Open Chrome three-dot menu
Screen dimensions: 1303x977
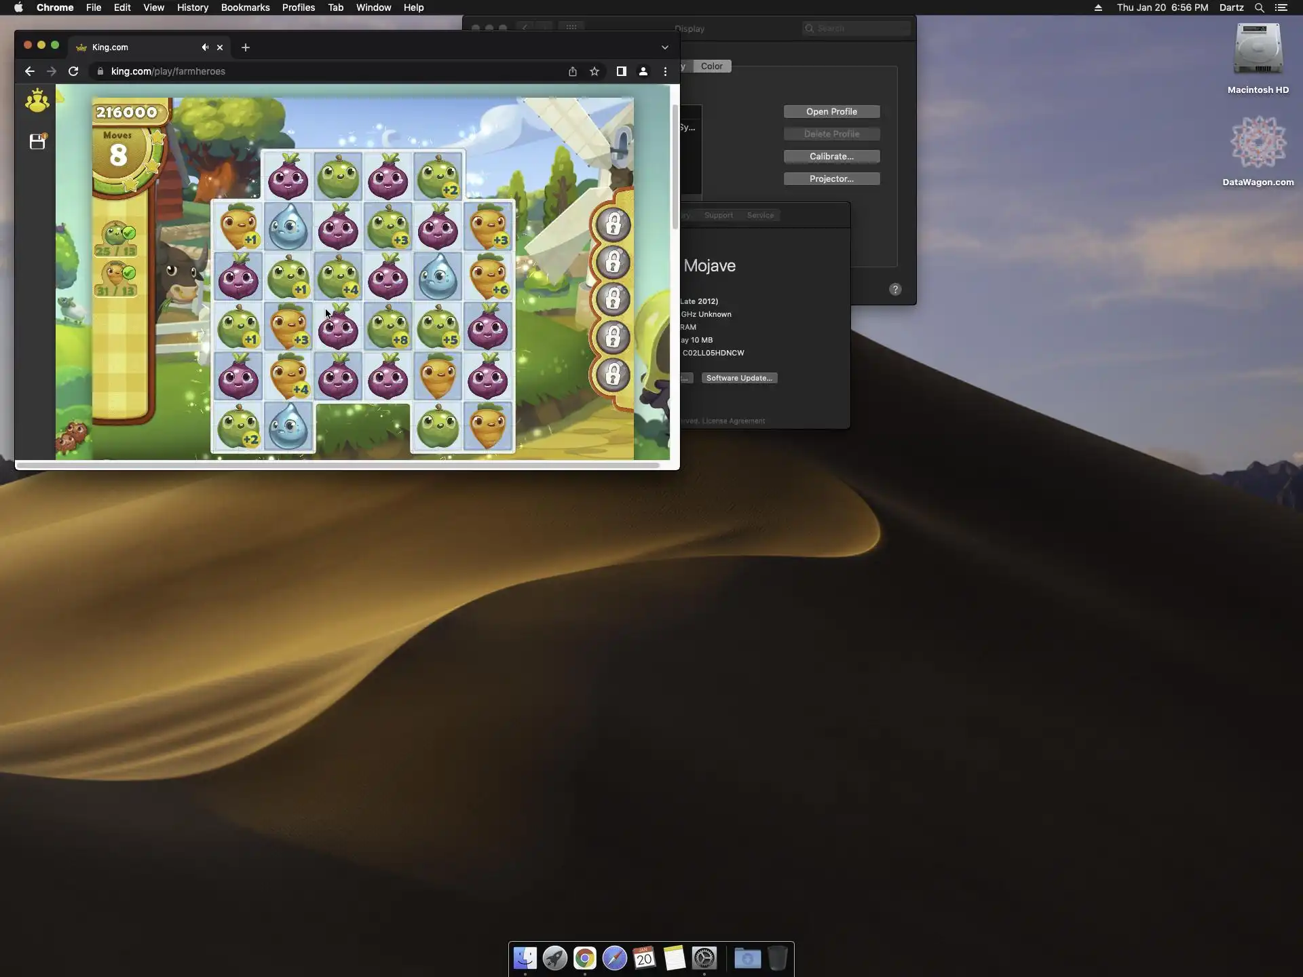(665, 71)
